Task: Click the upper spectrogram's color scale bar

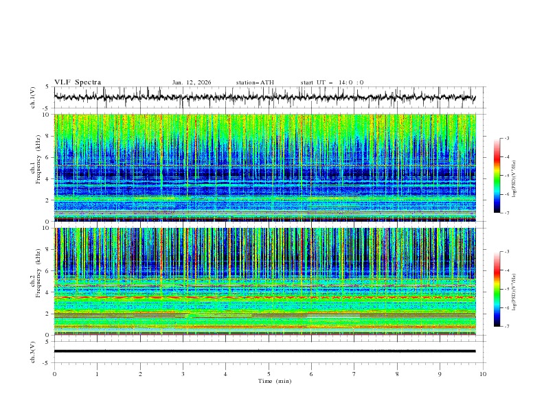Action: [497, 175]
